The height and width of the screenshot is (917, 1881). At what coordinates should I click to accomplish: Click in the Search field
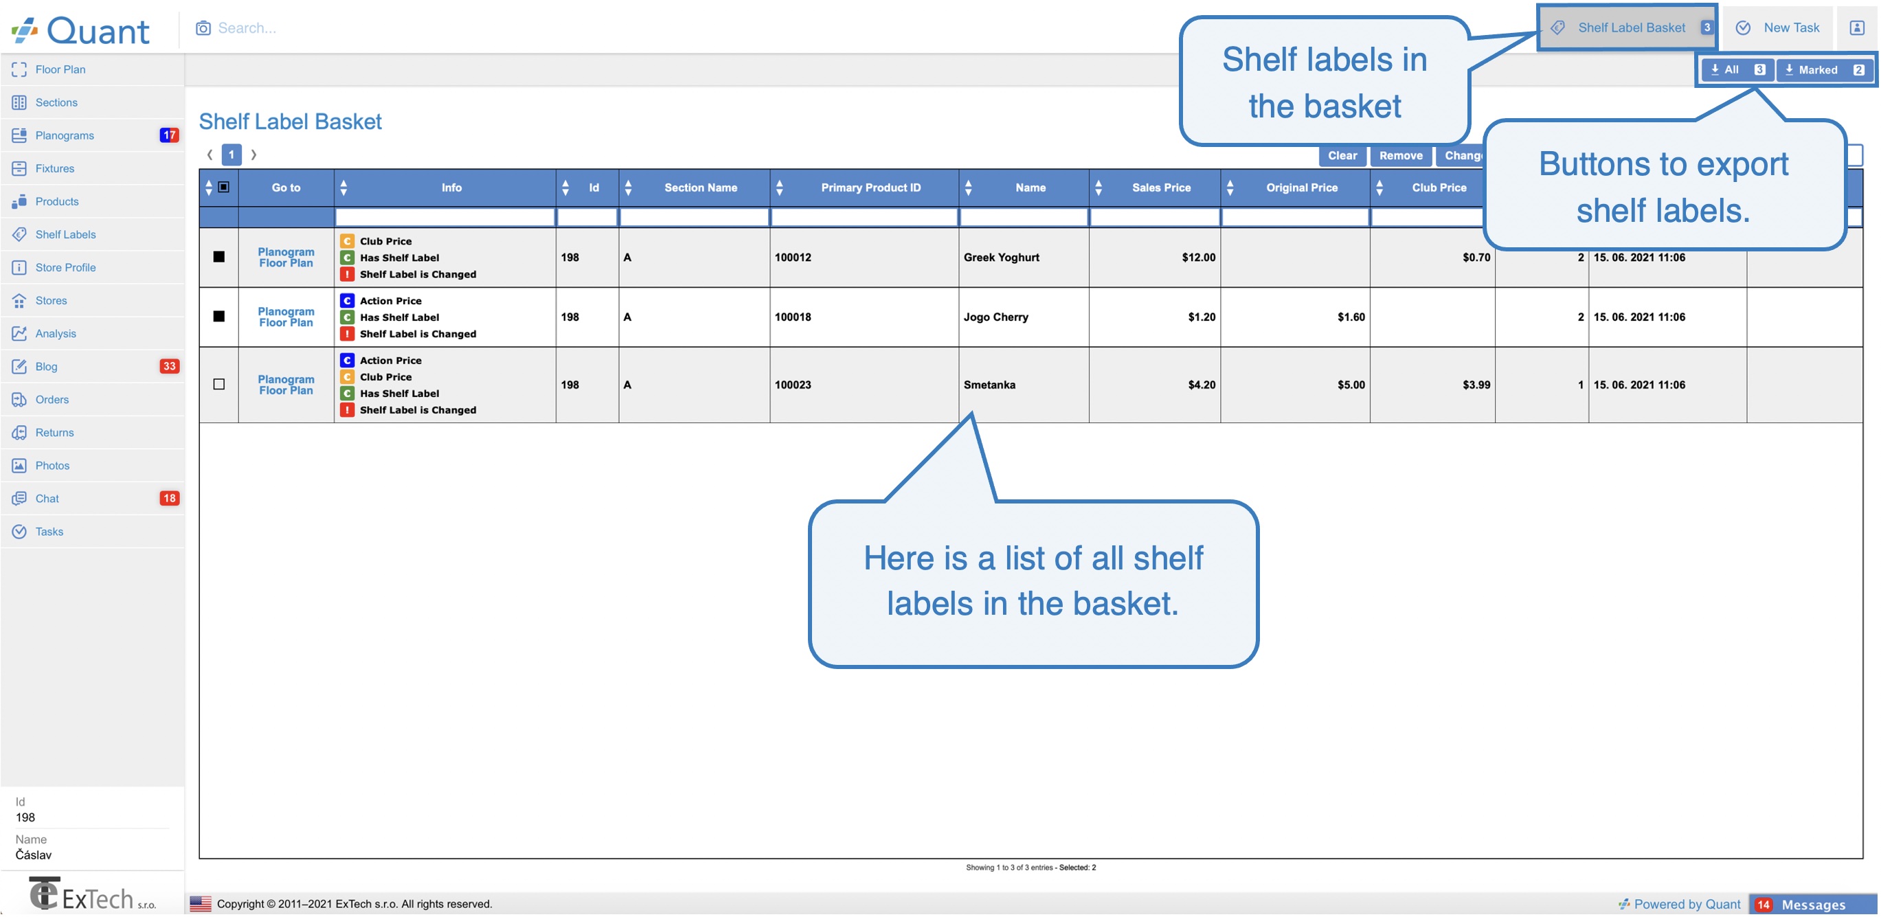point(247,27)
